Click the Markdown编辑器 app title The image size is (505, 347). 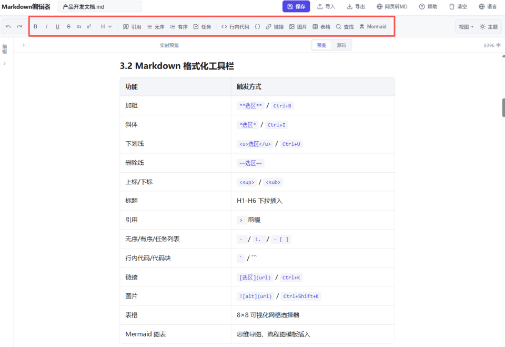point(26,7)
